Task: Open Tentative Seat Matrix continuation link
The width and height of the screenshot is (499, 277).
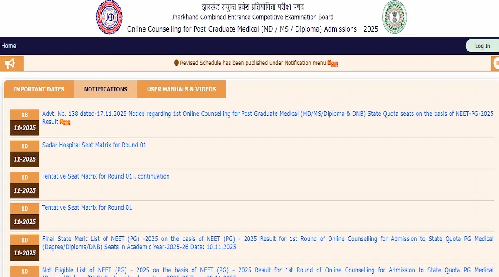Action: tap(106, 176)
